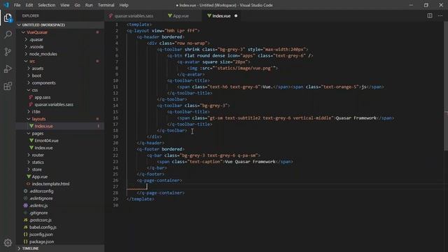This screenshot has height=252, width=448.
Task: Select Index.vue under layouts folder
Action: coord(60,126)
